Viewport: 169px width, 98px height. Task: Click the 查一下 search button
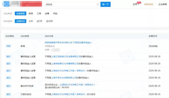[x=105, y=4]
